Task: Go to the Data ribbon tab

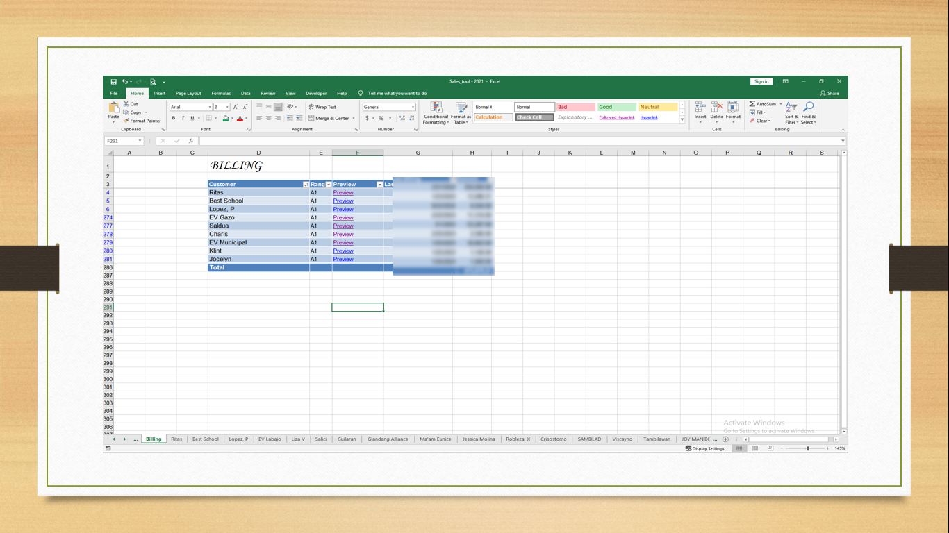Action: click(246, 93)
